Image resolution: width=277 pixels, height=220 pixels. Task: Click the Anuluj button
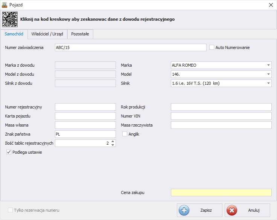pos(247,210)
